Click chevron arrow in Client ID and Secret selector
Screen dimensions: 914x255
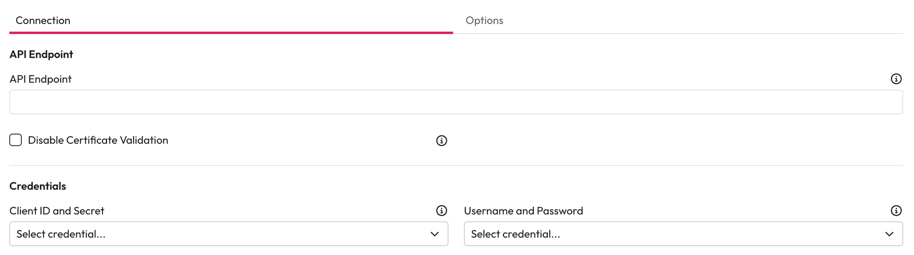click(434, 234)
